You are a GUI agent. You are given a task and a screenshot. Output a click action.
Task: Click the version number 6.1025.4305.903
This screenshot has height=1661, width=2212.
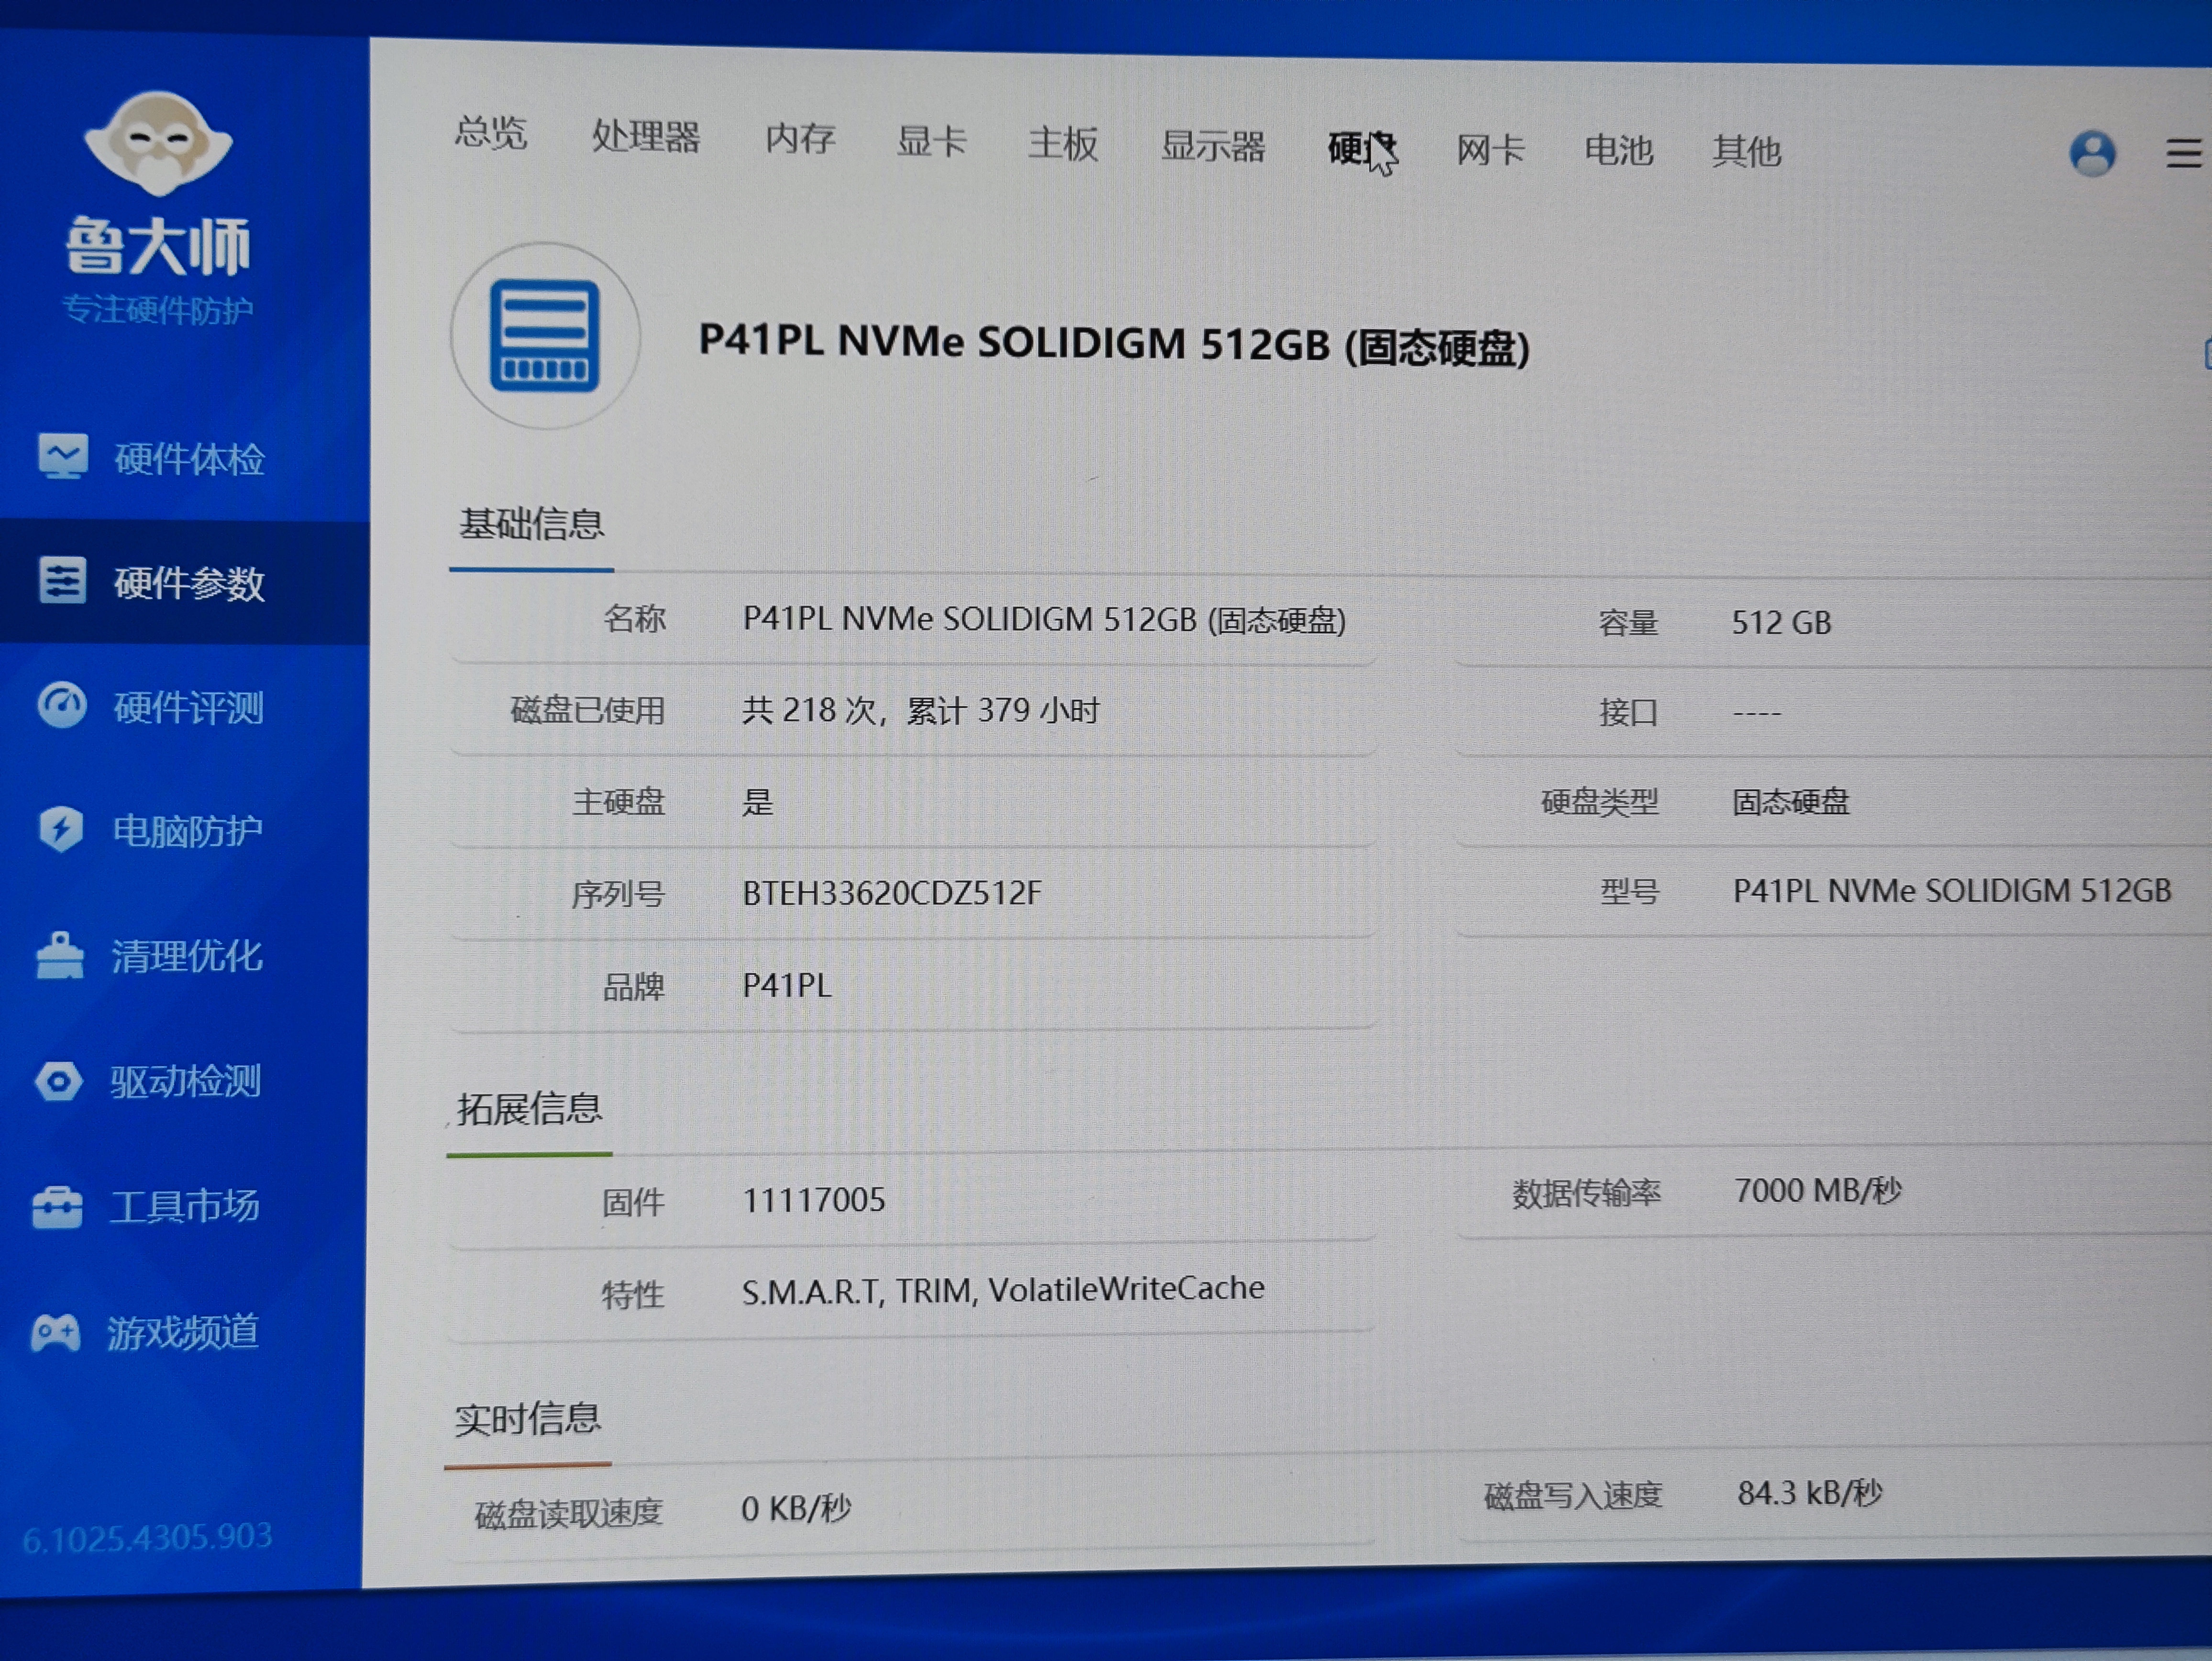point(147,1537)
